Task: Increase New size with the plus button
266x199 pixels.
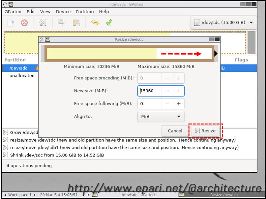Action: coord(179,91)
